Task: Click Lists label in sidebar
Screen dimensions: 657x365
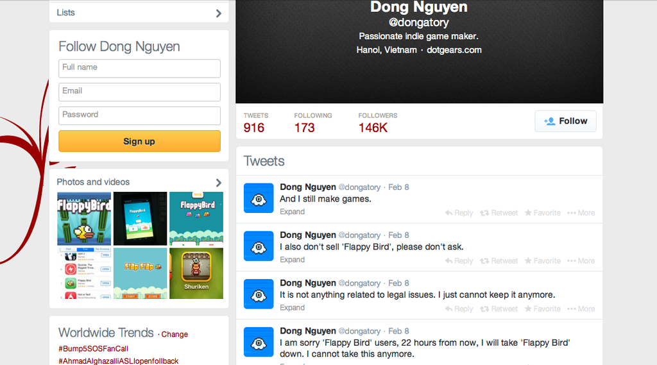Action: tap(66, 13)
